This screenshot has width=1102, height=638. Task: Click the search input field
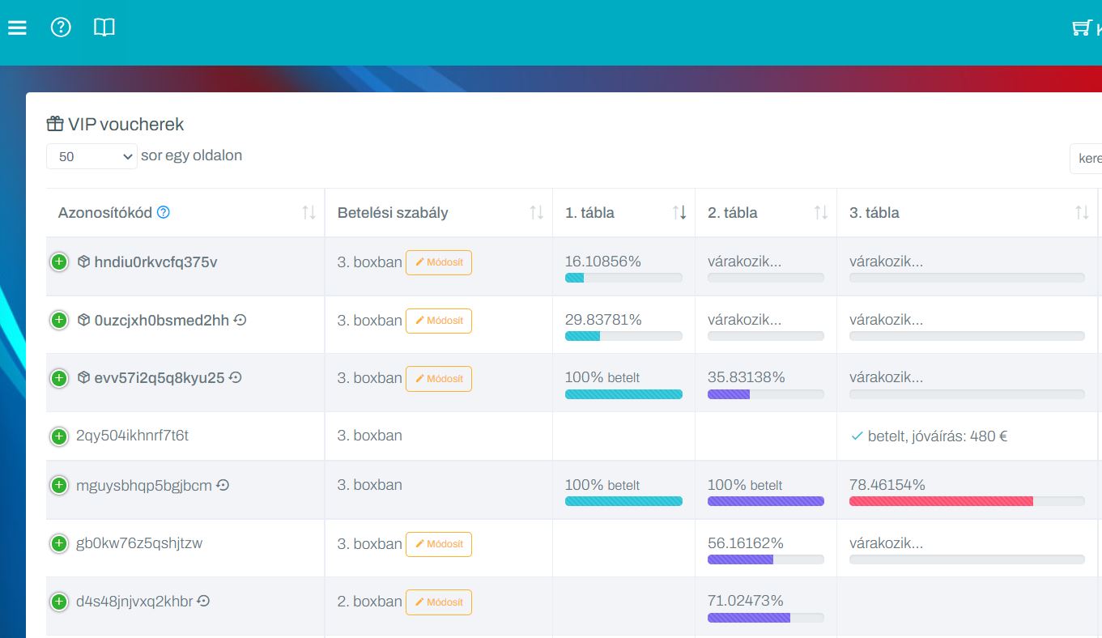click(1086, 159)
